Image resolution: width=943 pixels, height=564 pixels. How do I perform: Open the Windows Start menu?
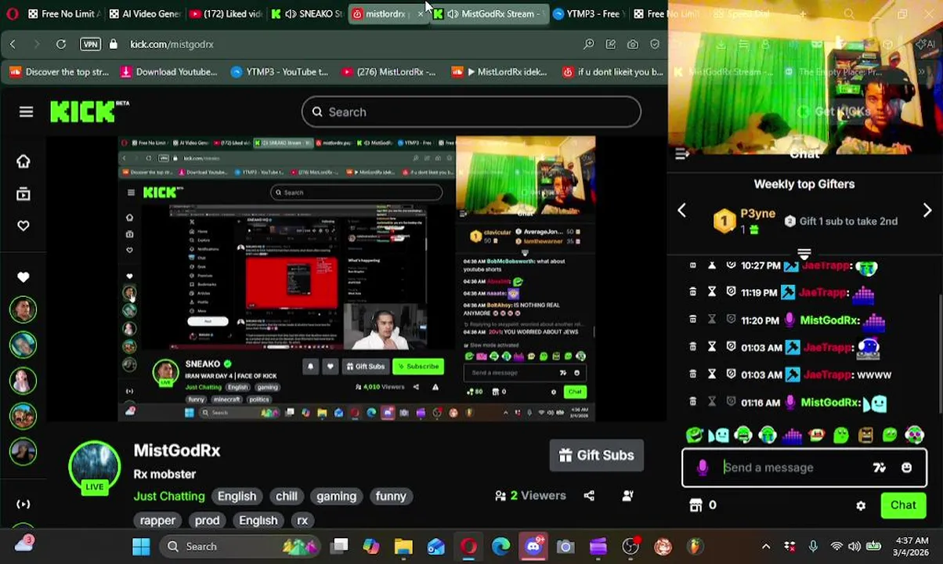pyautogui.click(x=141, y=546)
